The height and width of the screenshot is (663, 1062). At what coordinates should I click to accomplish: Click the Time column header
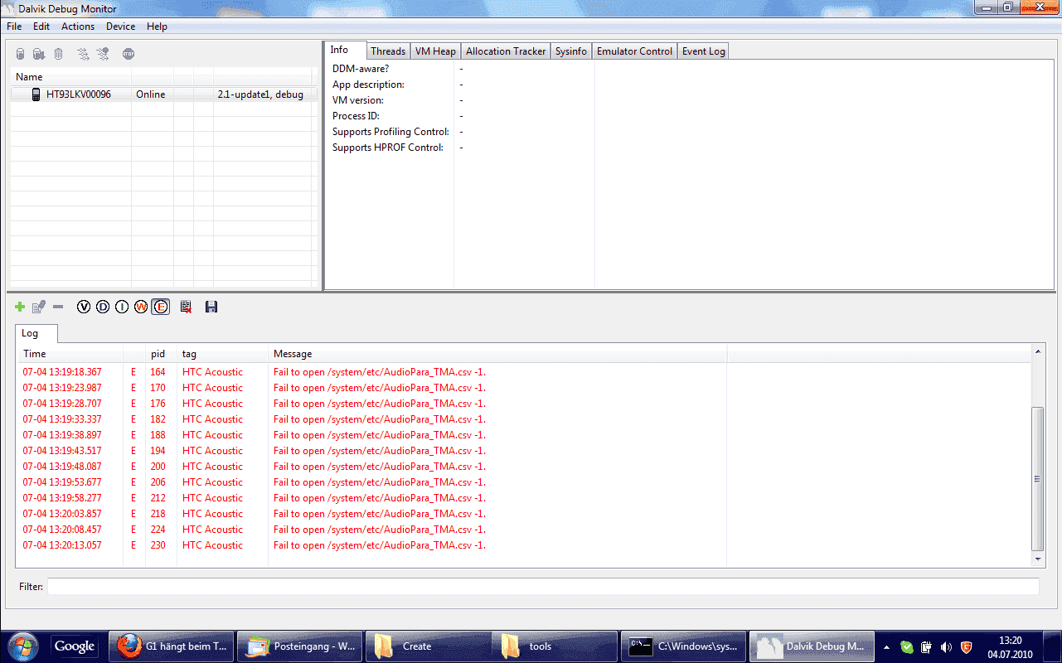click(x=70, y=354)
